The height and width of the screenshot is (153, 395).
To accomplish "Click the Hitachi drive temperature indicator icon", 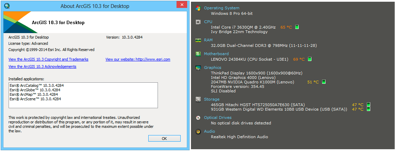I will 368,104.
